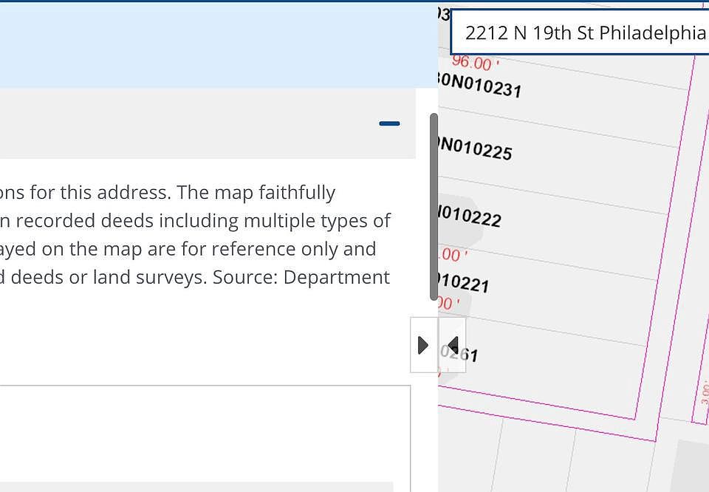
Task: Click the right-pointing panel arrow
Action: pos(423,345)
